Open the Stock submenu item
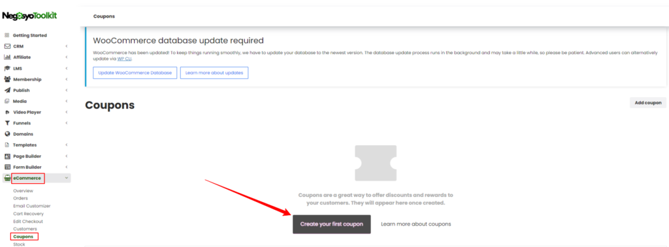Screen dimensions: 669x247 19,244
